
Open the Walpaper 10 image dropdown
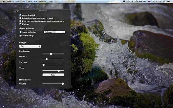point(54,32)
